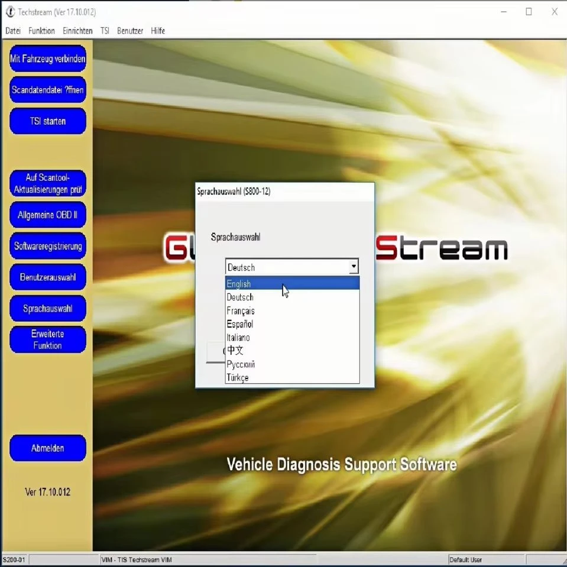Open the Hilfe menu

pyautogui.click(x=158, y=31)
